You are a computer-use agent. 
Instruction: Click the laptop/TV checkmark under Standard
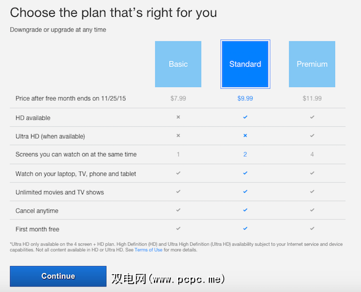tap(245, 173)
